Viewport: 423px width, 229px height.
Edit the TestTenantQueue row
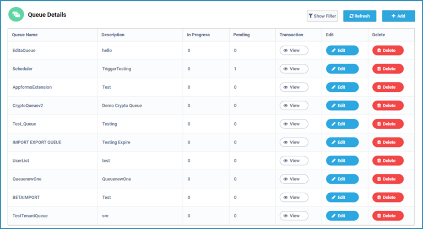pos(342,216)
